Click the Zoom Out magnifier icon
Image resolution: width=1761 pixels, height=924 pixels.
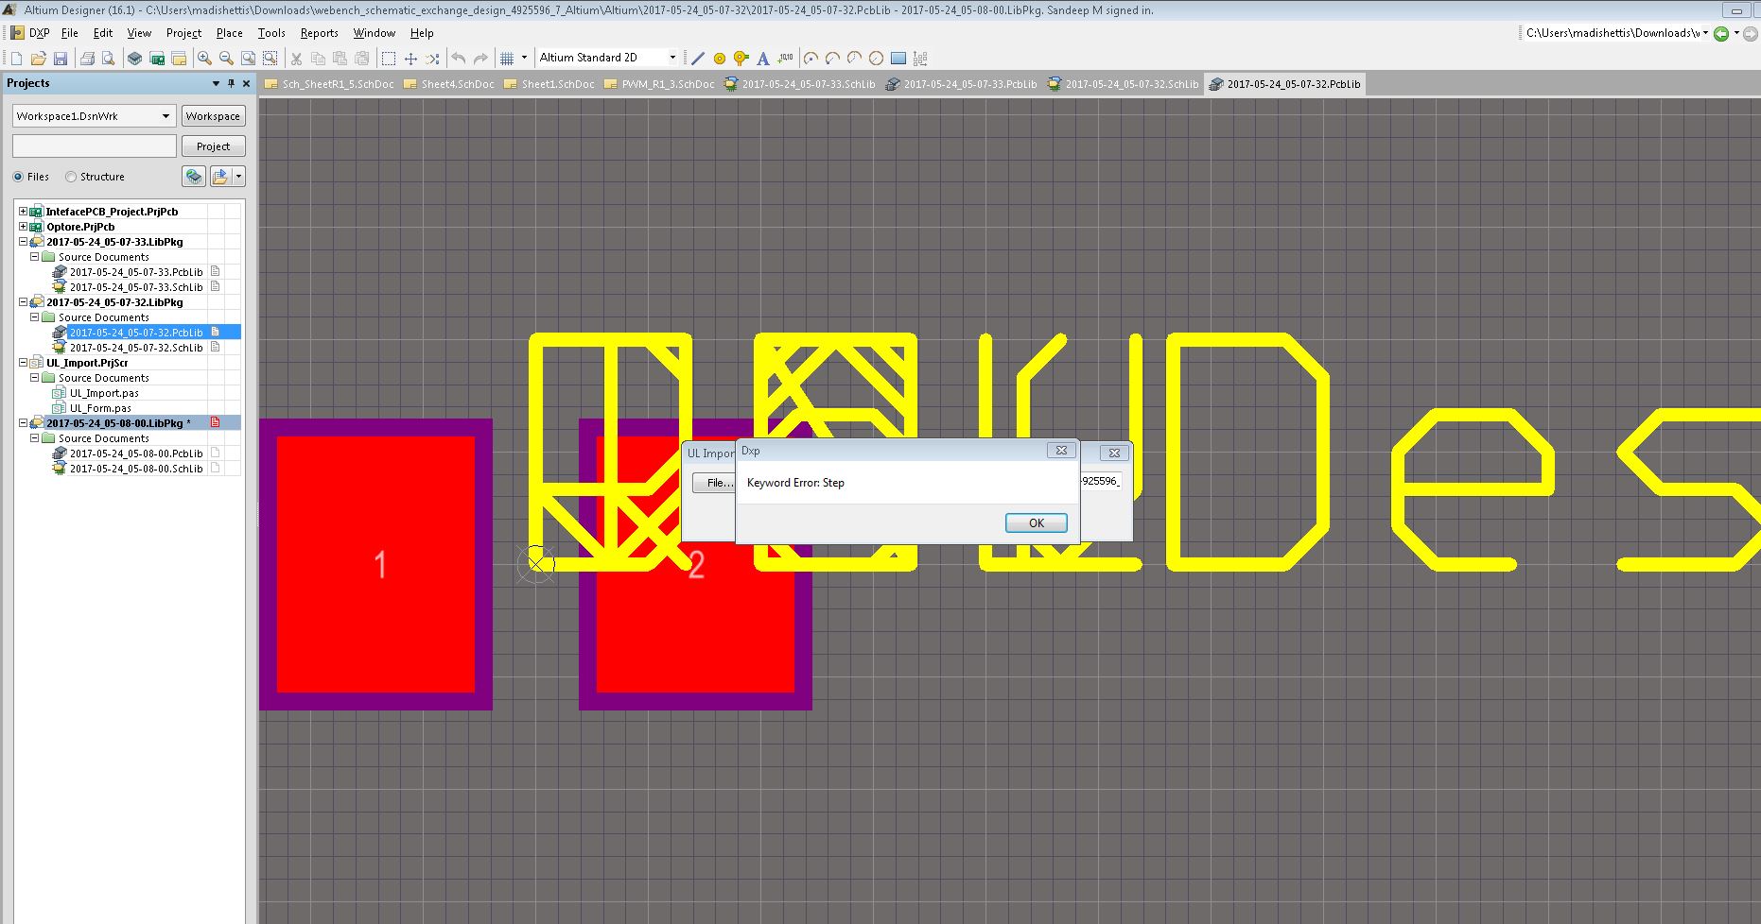(x=226, y=59)
